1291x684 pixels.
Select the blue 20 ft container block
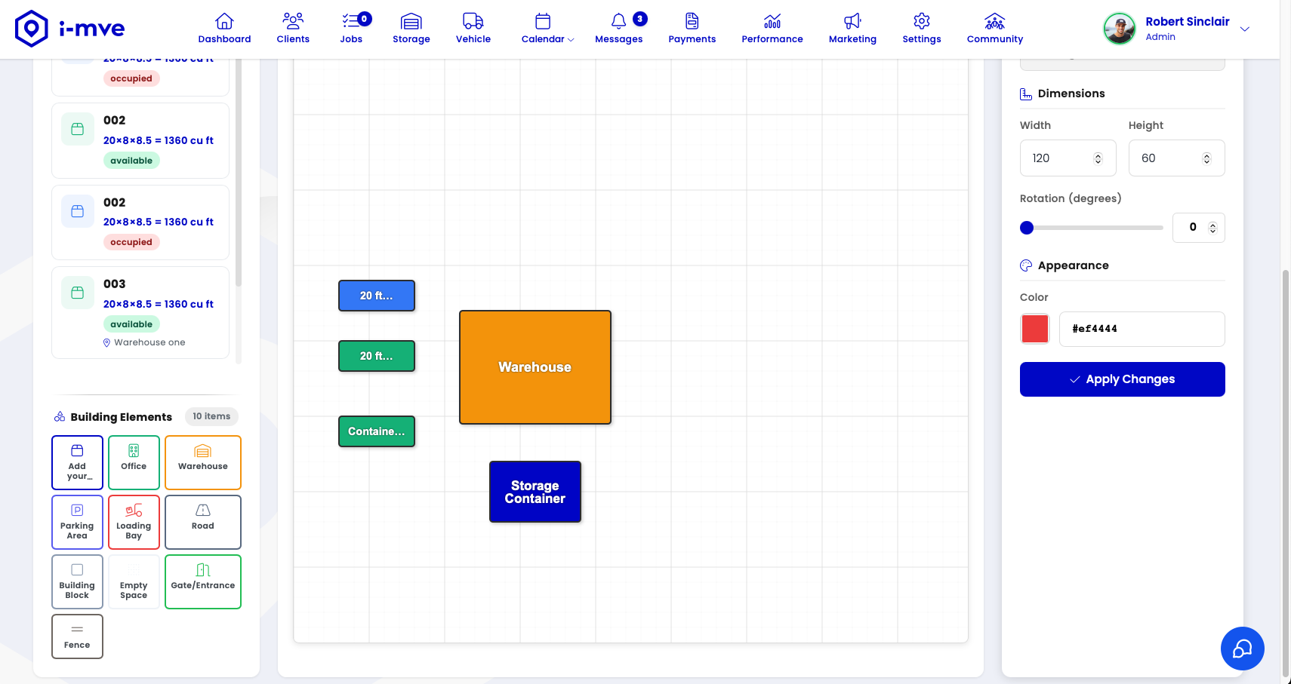[377, 296]
